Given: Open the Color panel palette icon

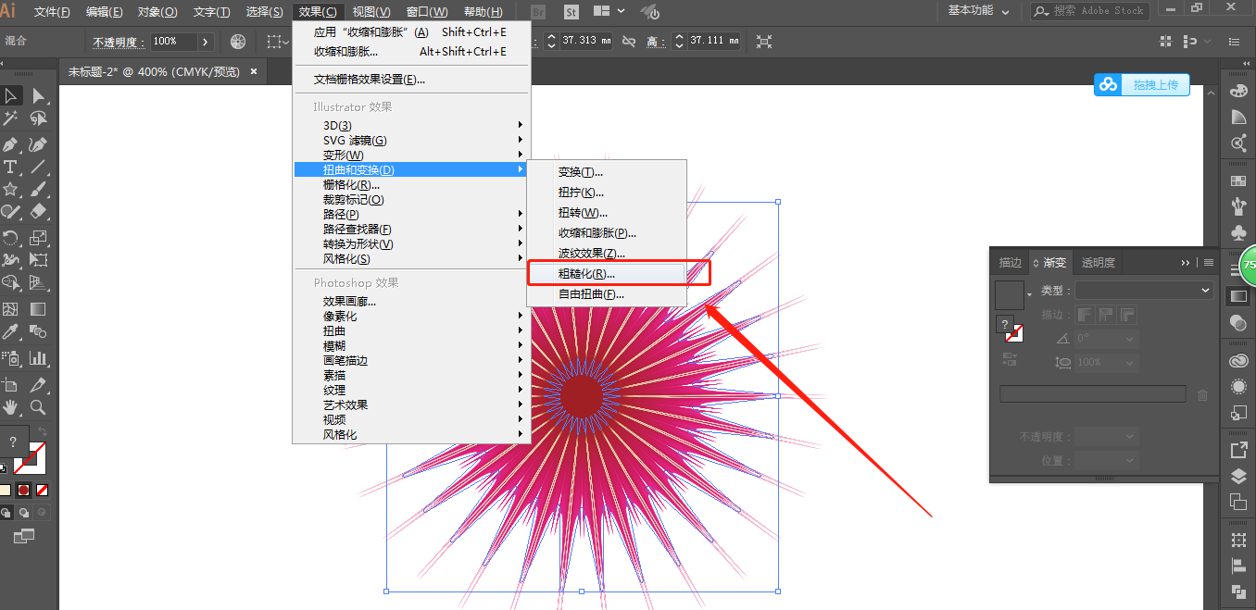Looking at the screenshot, I should click(1238, 92).
